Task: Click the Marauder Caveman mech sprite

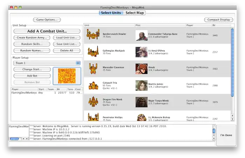Action: (x=93, y=68)
